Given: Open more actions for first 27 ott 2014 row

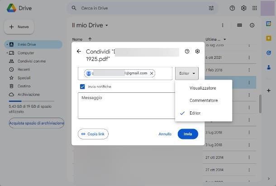Looking at the screenshot, I should coord(249,157).
